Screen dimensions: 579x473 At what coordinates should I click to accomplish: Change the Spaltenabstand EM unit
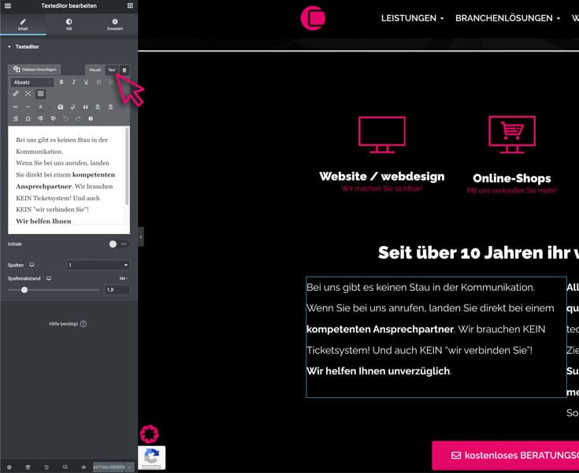pyautogui.click(x=124, y=278)
